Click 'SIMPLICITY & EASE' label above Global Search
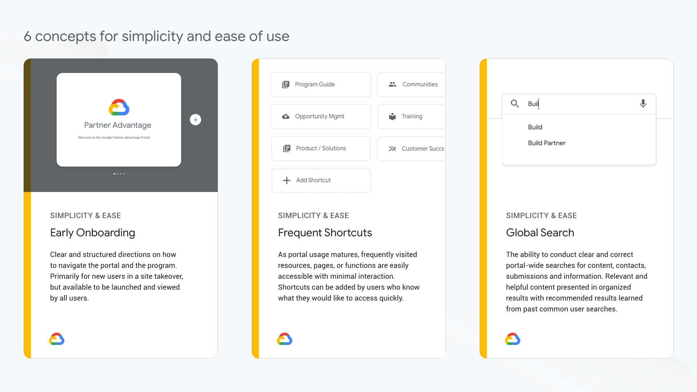 point(541,216)
